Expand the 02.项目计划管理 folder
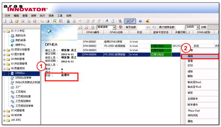 click(4, 50)
